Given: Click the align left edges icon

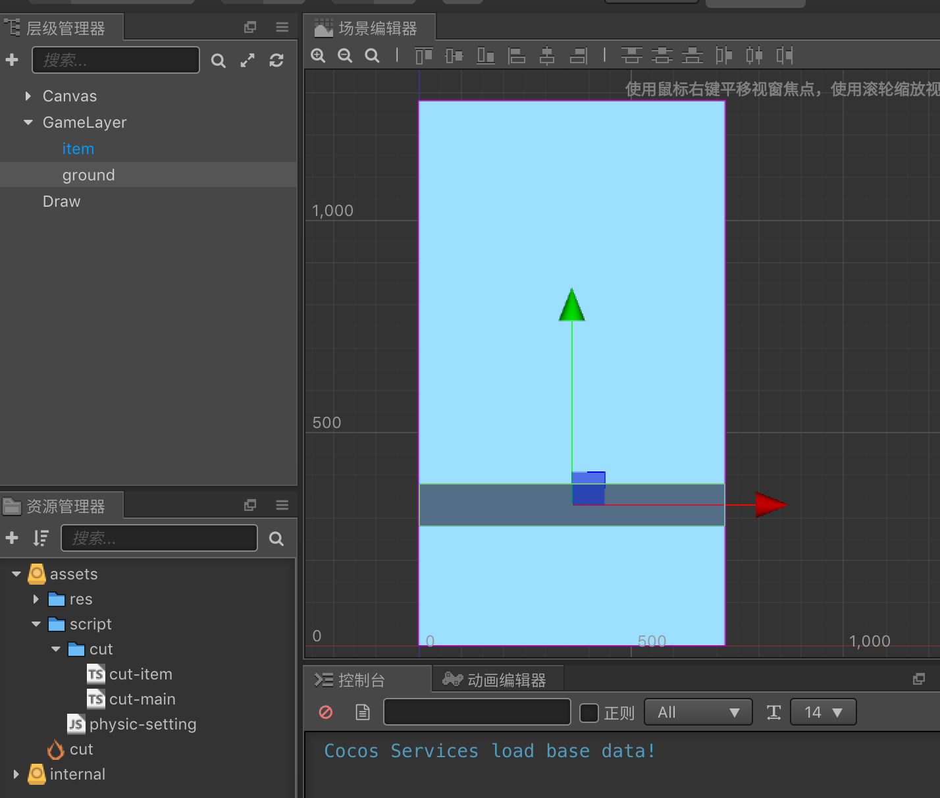Looking at the screenshot, I should click(517, 56).
